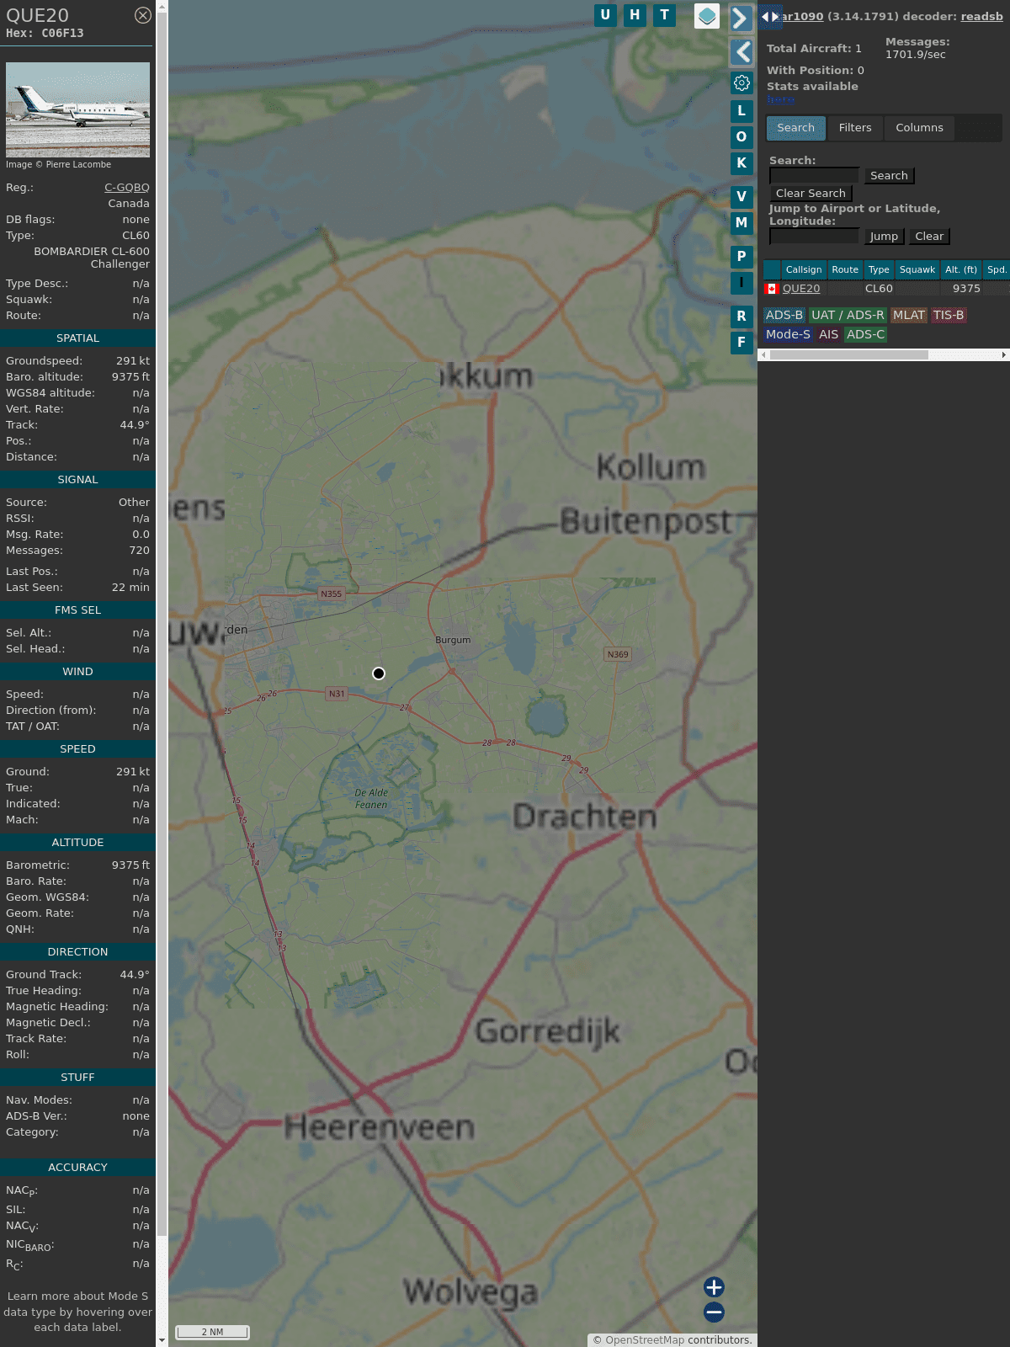Sort table by Type column

coord(879,270)
